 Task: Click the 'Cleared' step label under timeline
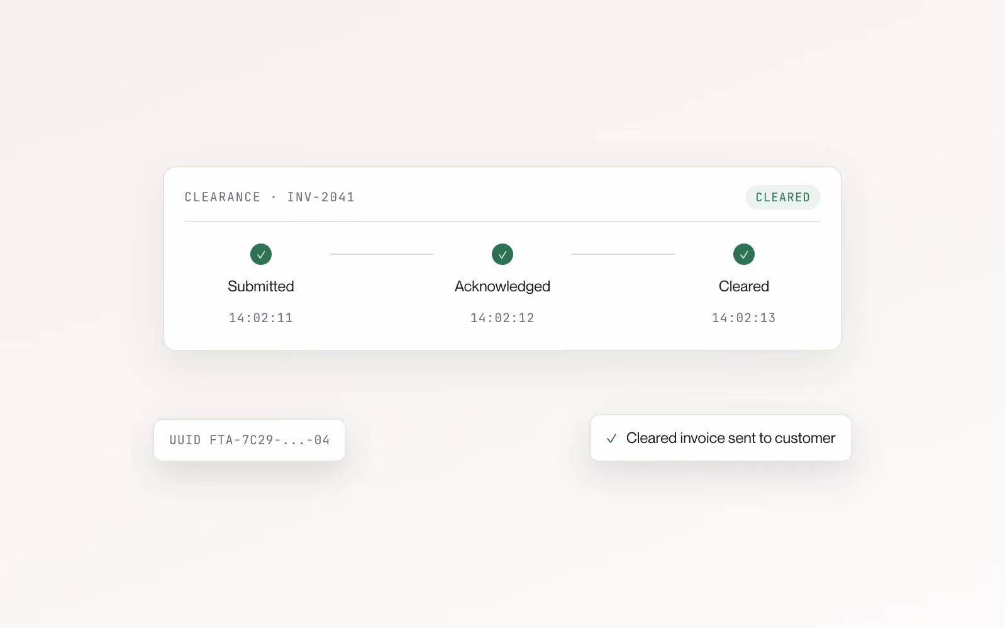tap(744, 286)
